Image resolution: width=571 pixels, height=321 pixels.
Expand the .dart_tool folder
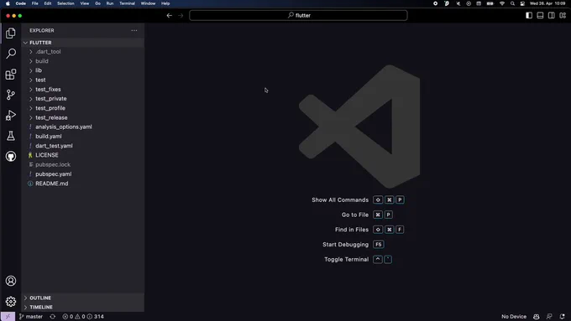tap(82, 52)
